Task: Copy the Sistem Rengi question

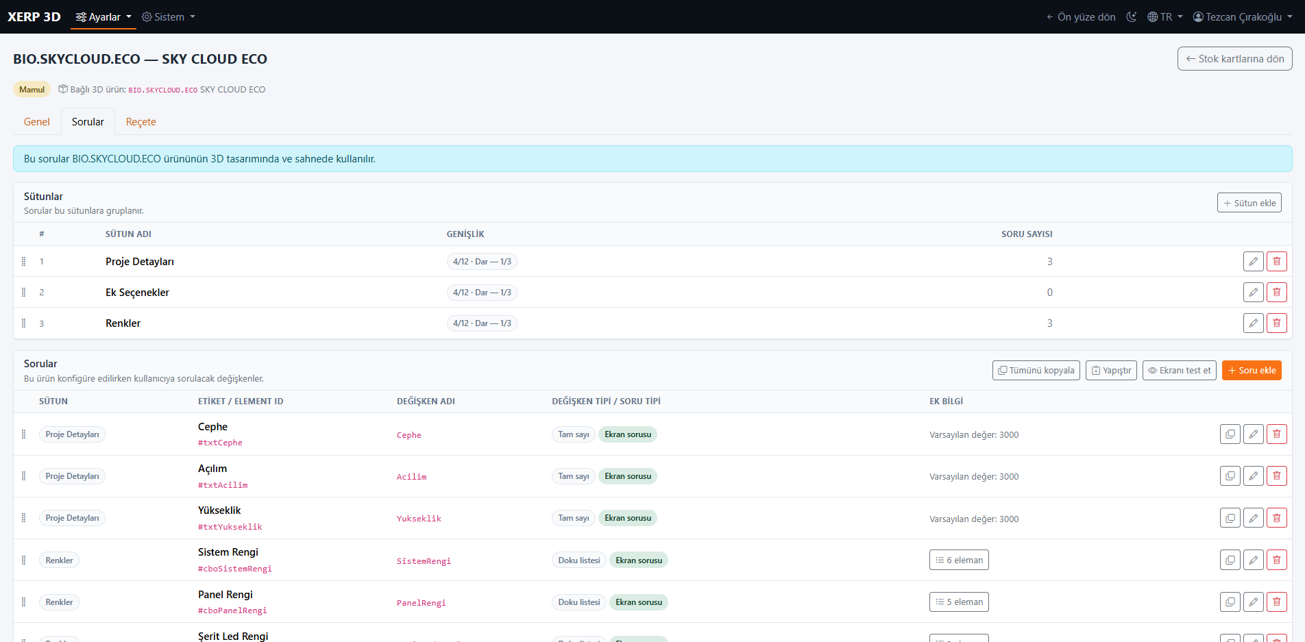Action: coord(1230,560)
